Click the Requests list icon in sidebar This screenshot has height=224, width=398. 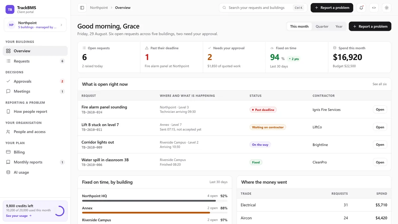pyautogui.click(x=8, y=61)
